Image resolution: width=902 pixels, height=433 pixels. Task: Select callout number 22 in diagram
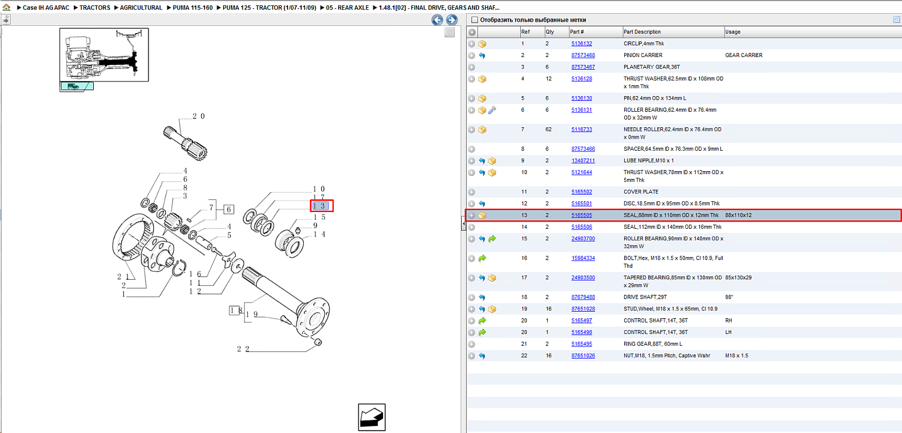(243, 349)
